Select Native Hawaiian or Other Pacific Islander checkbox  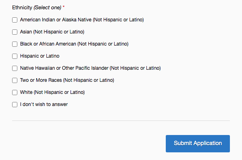click(x=15, y=68)
